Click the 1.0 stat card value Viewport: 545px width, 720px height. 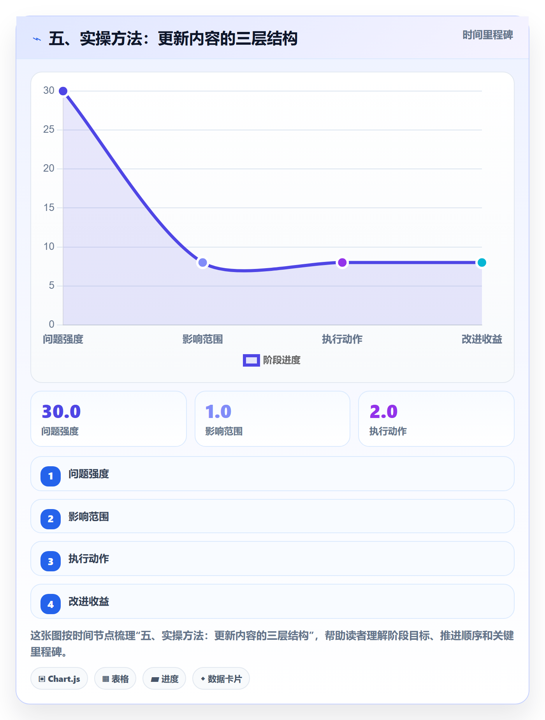point(218,411)
